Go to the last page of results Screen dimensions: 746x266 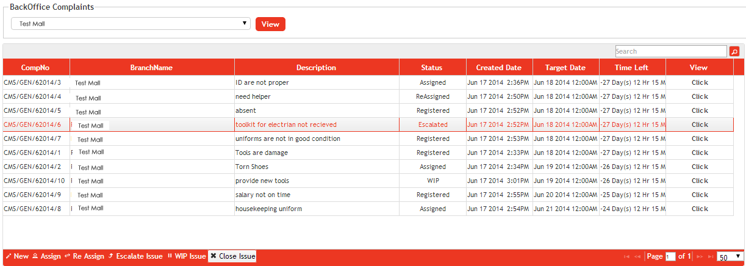pyautogui.click(x=711, y=257)
